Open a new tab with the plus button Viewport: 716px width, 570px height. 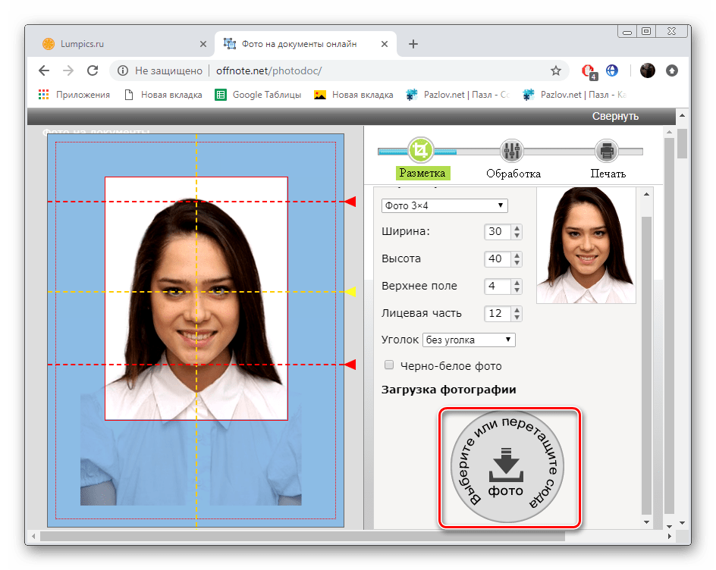(x=413, y=44)
